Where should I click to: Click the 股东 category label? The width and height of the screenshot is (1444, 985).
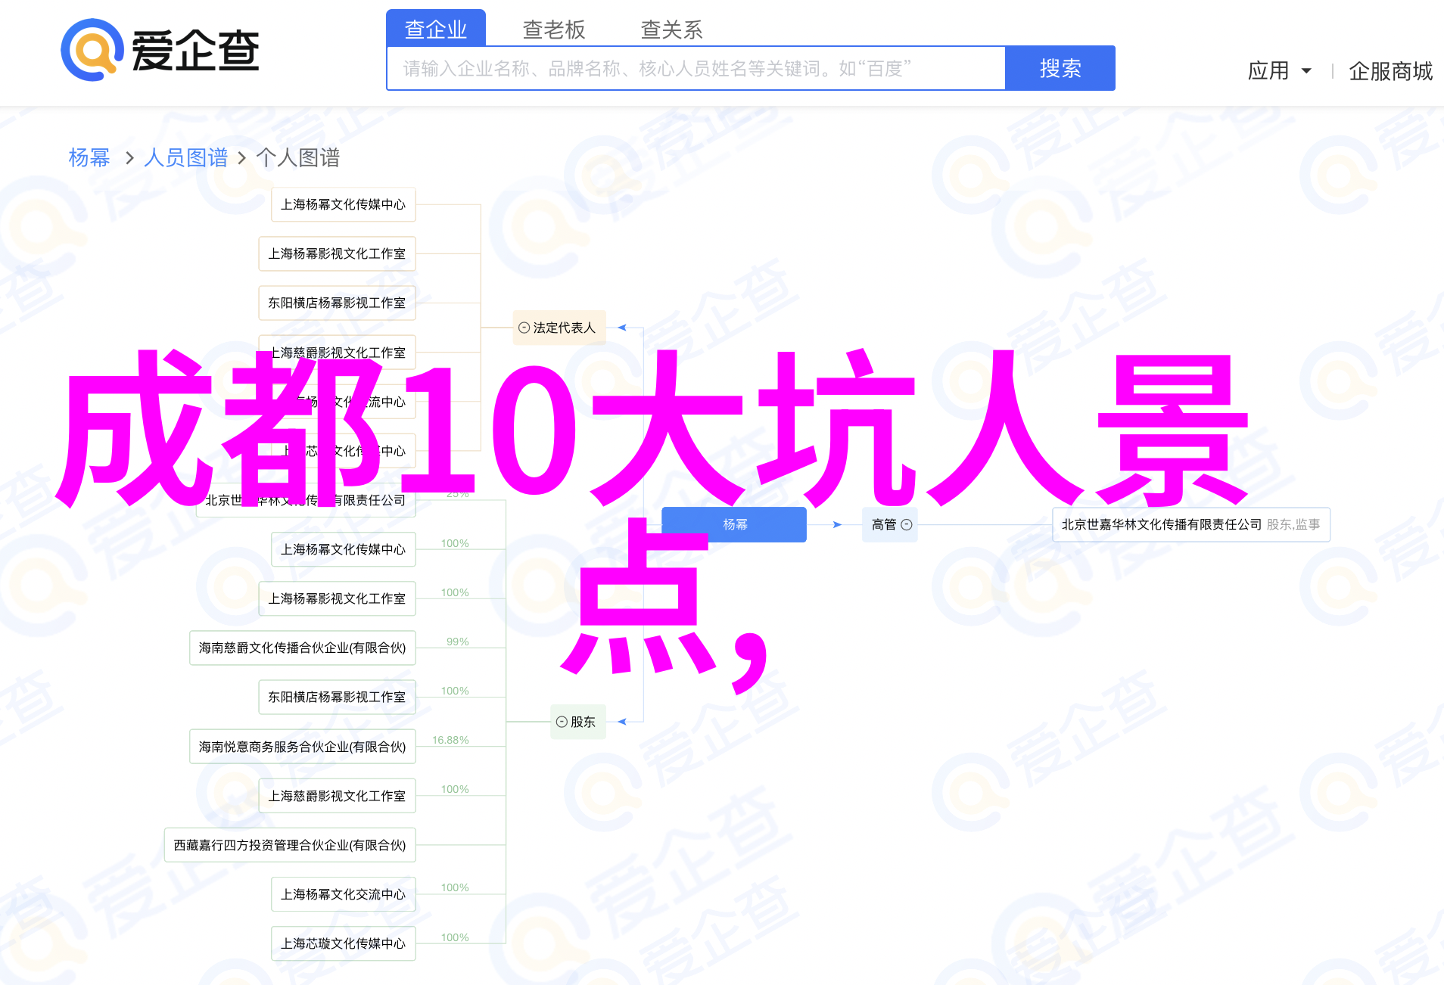point(583,722)
